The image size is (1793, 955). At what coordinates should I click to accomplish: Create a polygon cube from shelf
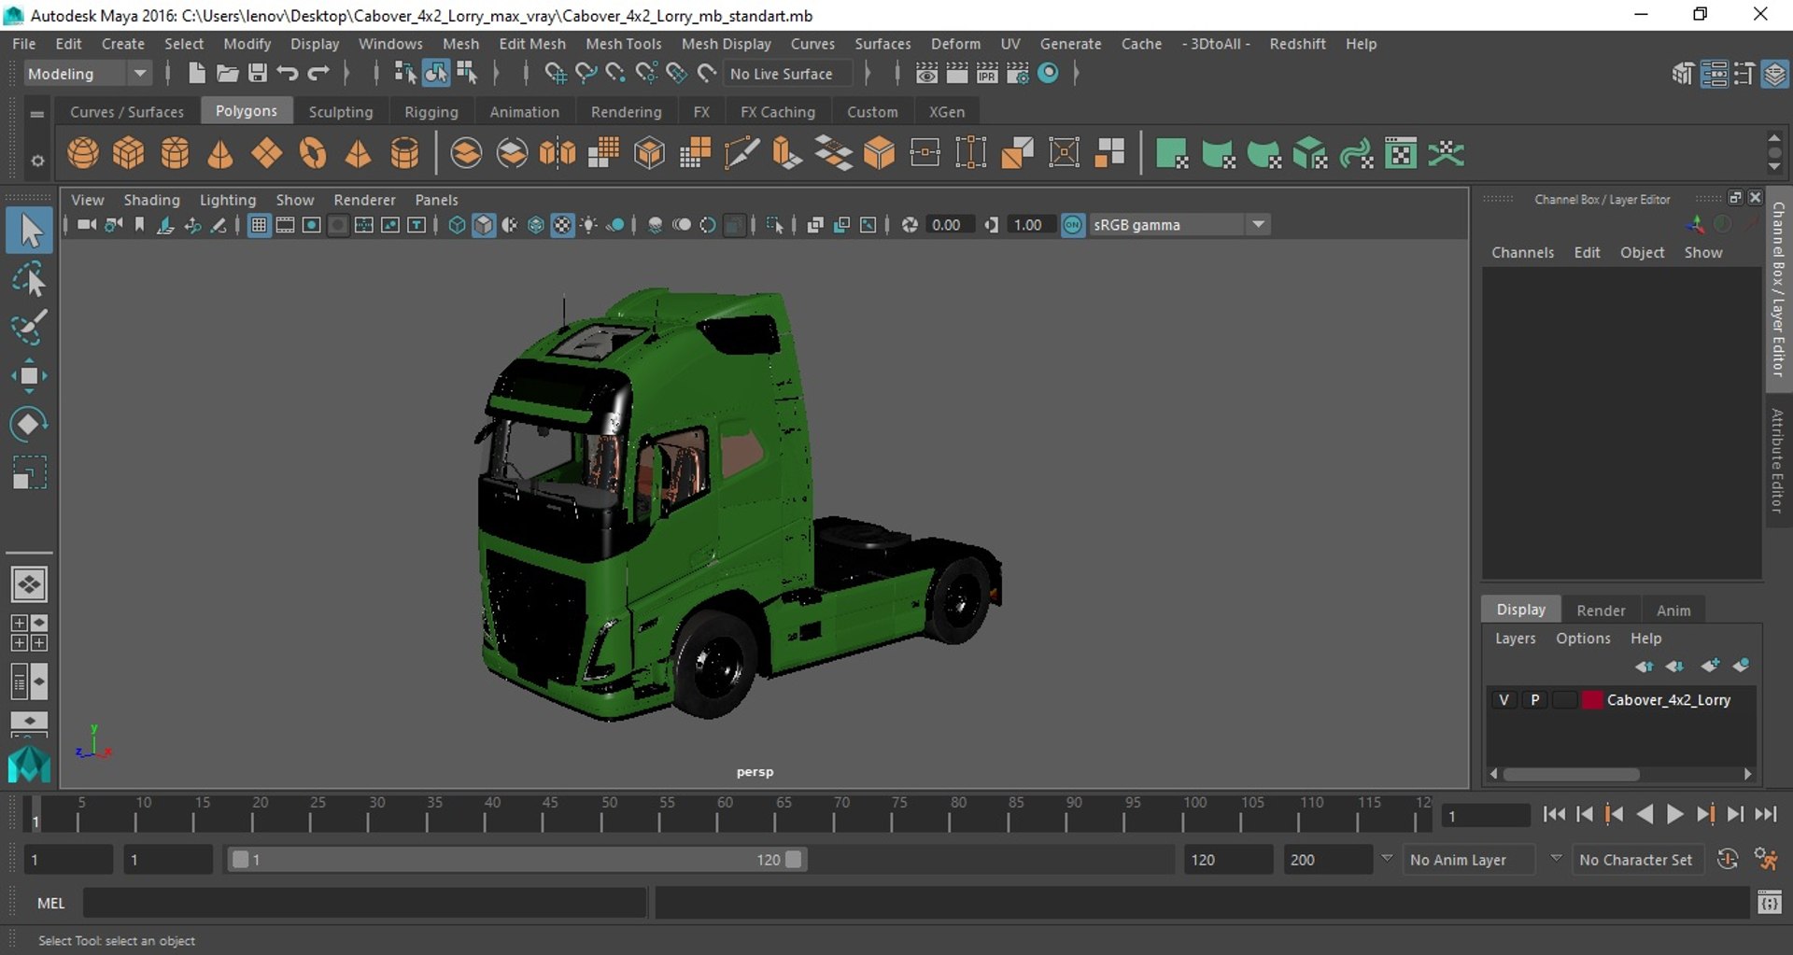pyautogui.click(x=129, y=153)
